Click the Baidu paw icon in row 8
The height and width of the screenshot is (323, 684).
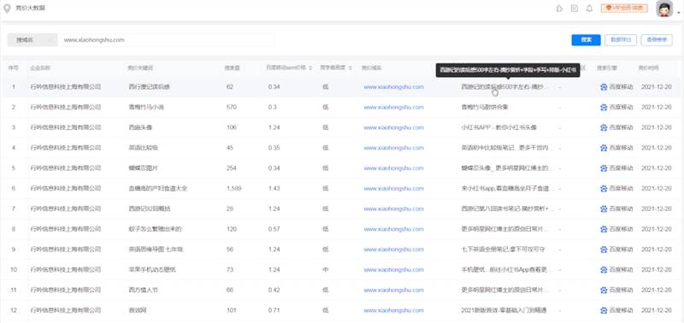(604, 229)
